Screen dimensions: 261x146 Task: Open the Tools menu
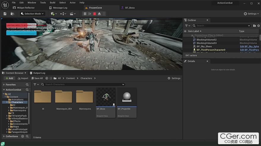(43, 3)
